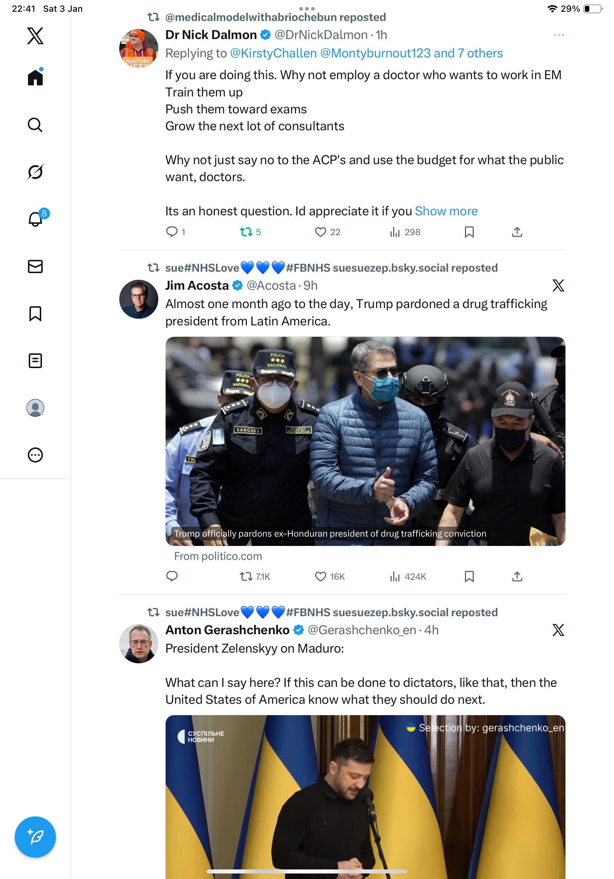Undo repost on Dr Nick Dalmon's post
Screen dimensions: 614x879
pyautogui.click(x=246, y=232)
